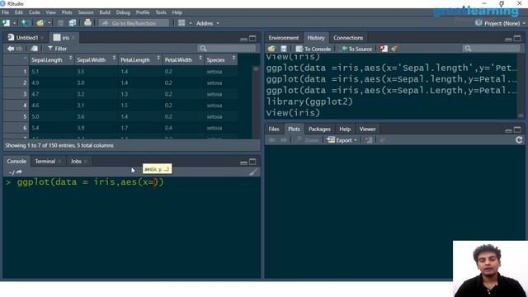The height and width of the screenshot is (297, 528).
Task: Sort by Species column arrows
Action: click(x=233, y=58)
